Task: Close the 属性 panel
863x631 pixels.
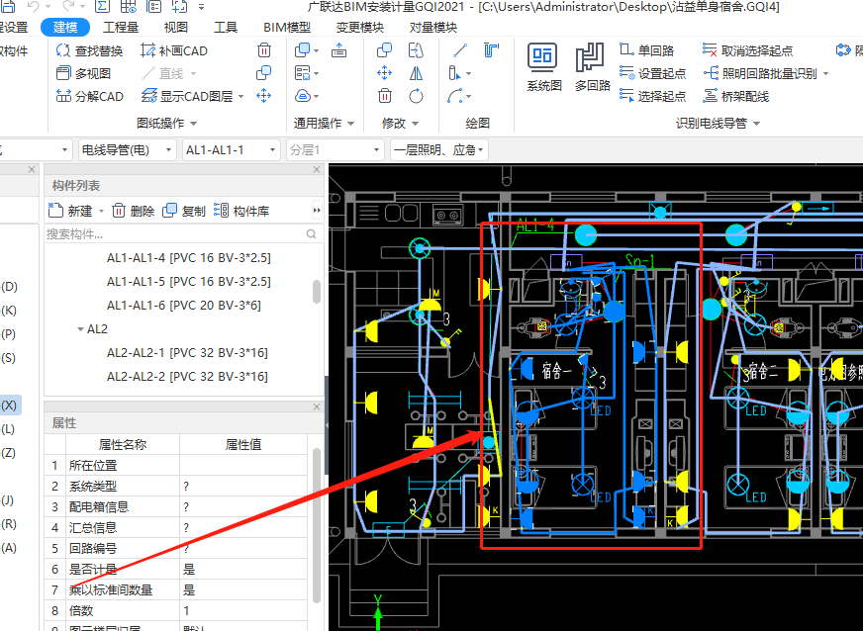Action: [317, 406]
